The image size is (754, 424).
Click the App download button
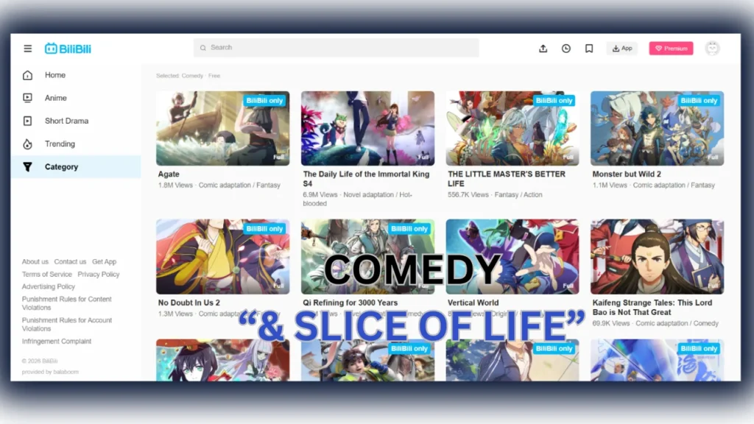pos(622,48)
